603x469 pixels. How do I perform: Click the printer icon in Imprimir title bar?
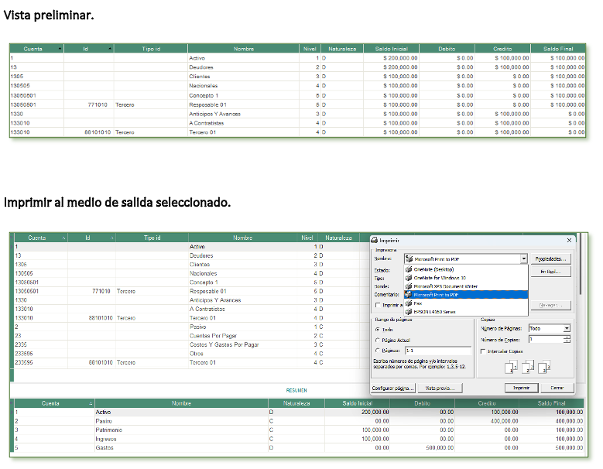pos(374,241)
